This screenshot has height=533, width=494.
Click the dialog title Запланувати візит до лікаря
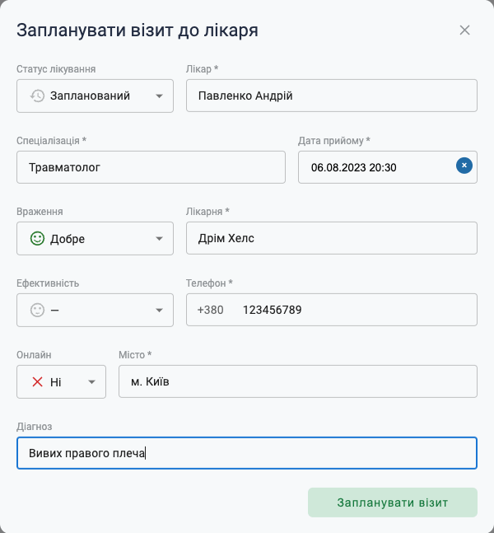coord(137,30)
